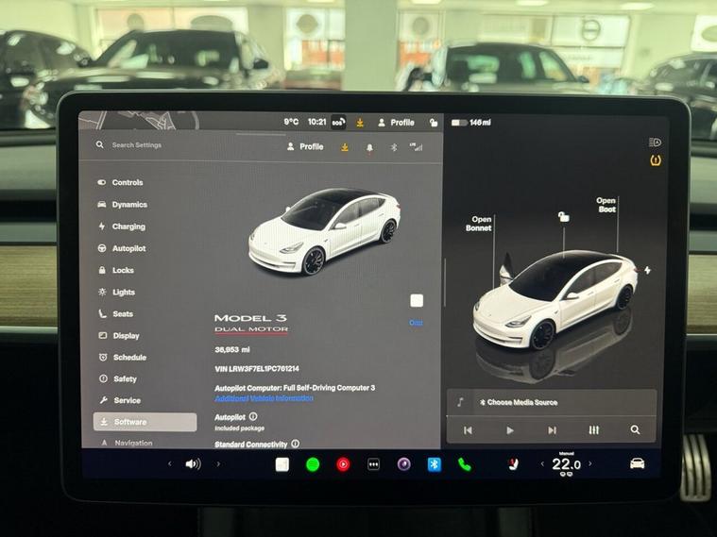This screenshot has width=717, height=537.
Task: Open Bluetooth app in bottom bar
Action: pos(434,464)
